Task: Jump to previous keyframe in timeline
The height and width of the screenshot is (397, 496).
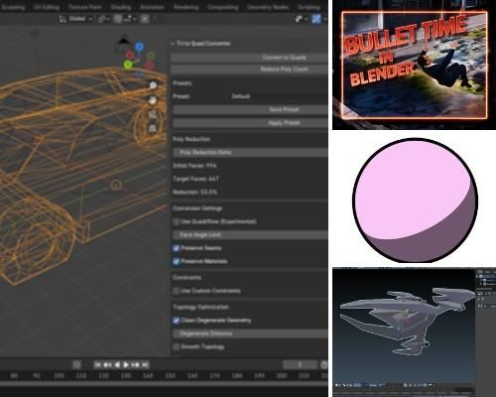Action: 107,364
